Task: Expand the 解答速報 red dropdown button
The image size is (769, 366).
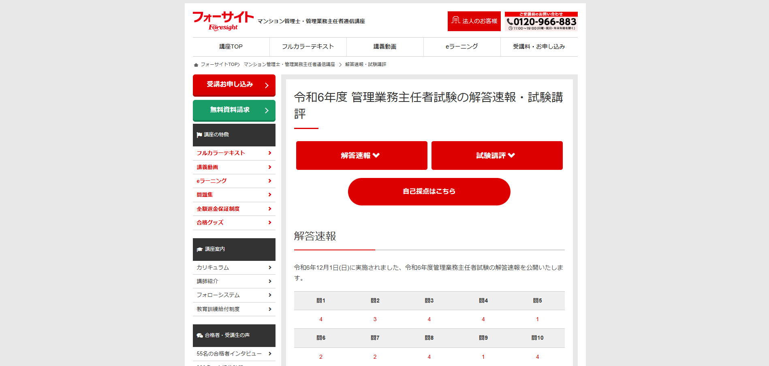Action: click(361, 156)
